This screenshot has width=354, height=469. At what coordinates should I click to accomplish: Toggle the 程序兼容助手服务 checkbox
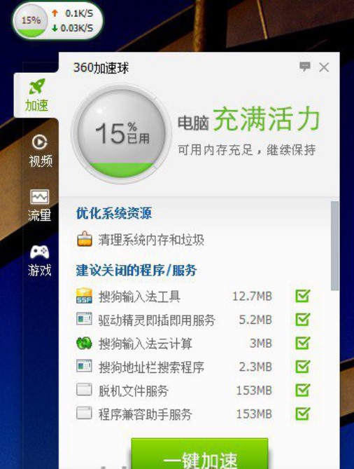[x=303, y=414]
